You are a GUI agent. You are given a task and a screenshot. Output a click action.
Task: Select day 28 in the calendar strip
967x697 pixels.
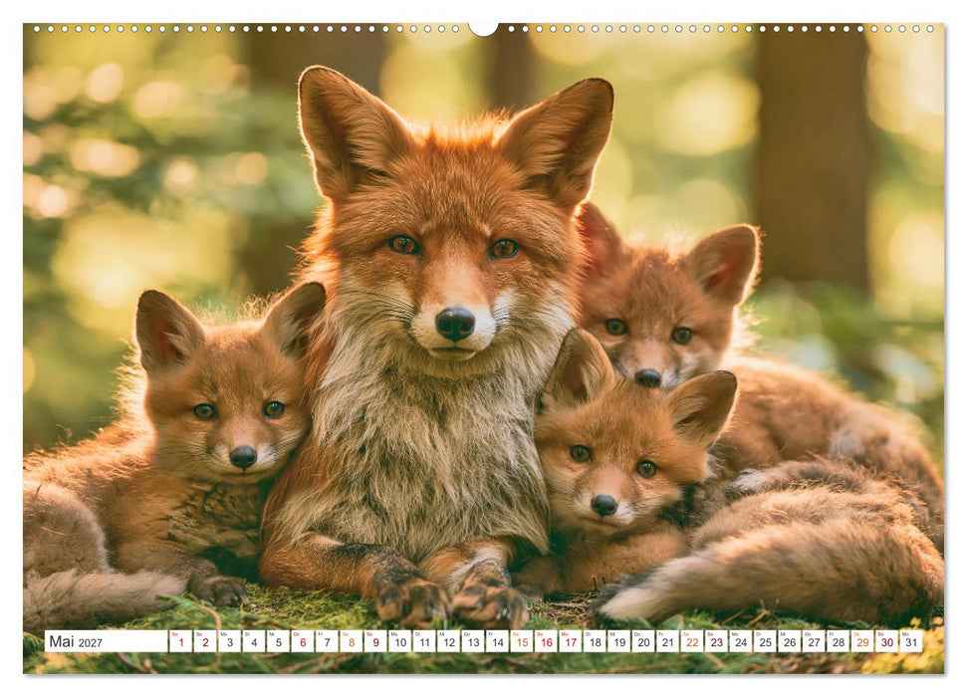tap(839, 641)
